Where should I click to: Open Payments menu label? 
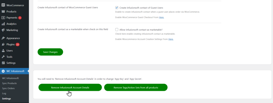[x=12, y=18]
